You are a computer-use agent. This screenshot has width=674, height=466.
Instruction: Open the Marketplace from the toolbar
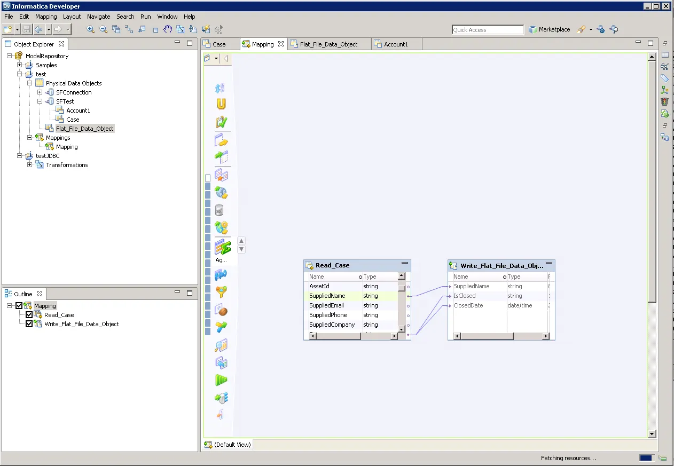tap(549, 29)
